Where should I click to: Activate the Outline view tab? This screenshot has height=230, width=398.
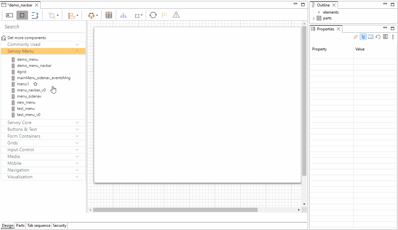[x=323, y=5]
